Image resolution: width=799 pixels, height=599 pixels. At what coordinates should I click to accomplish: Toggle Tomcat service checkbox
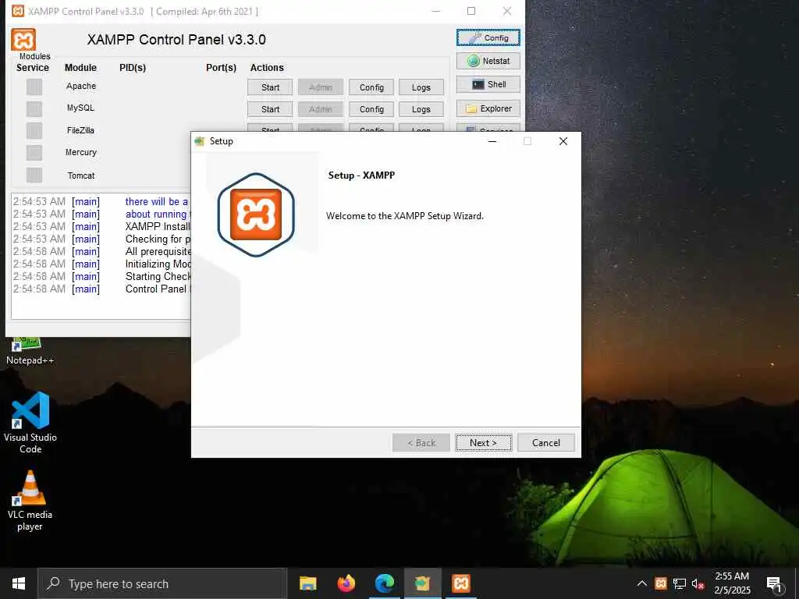pyautogui.click(x=34, y=175)
